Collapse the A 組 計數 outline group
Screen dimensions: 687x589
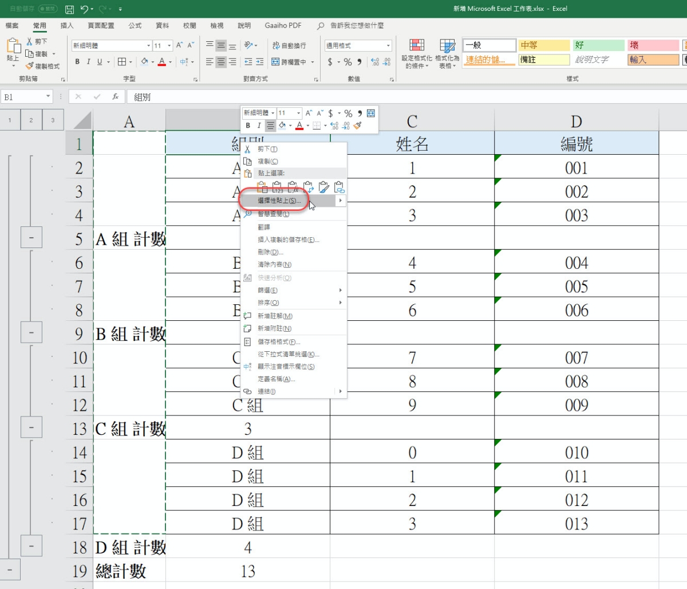click(31, 237)
